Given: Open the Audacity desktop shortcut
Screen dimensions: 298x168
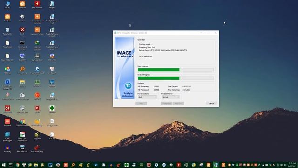Looking at the screenshot, I should click(x=7, y=149).
